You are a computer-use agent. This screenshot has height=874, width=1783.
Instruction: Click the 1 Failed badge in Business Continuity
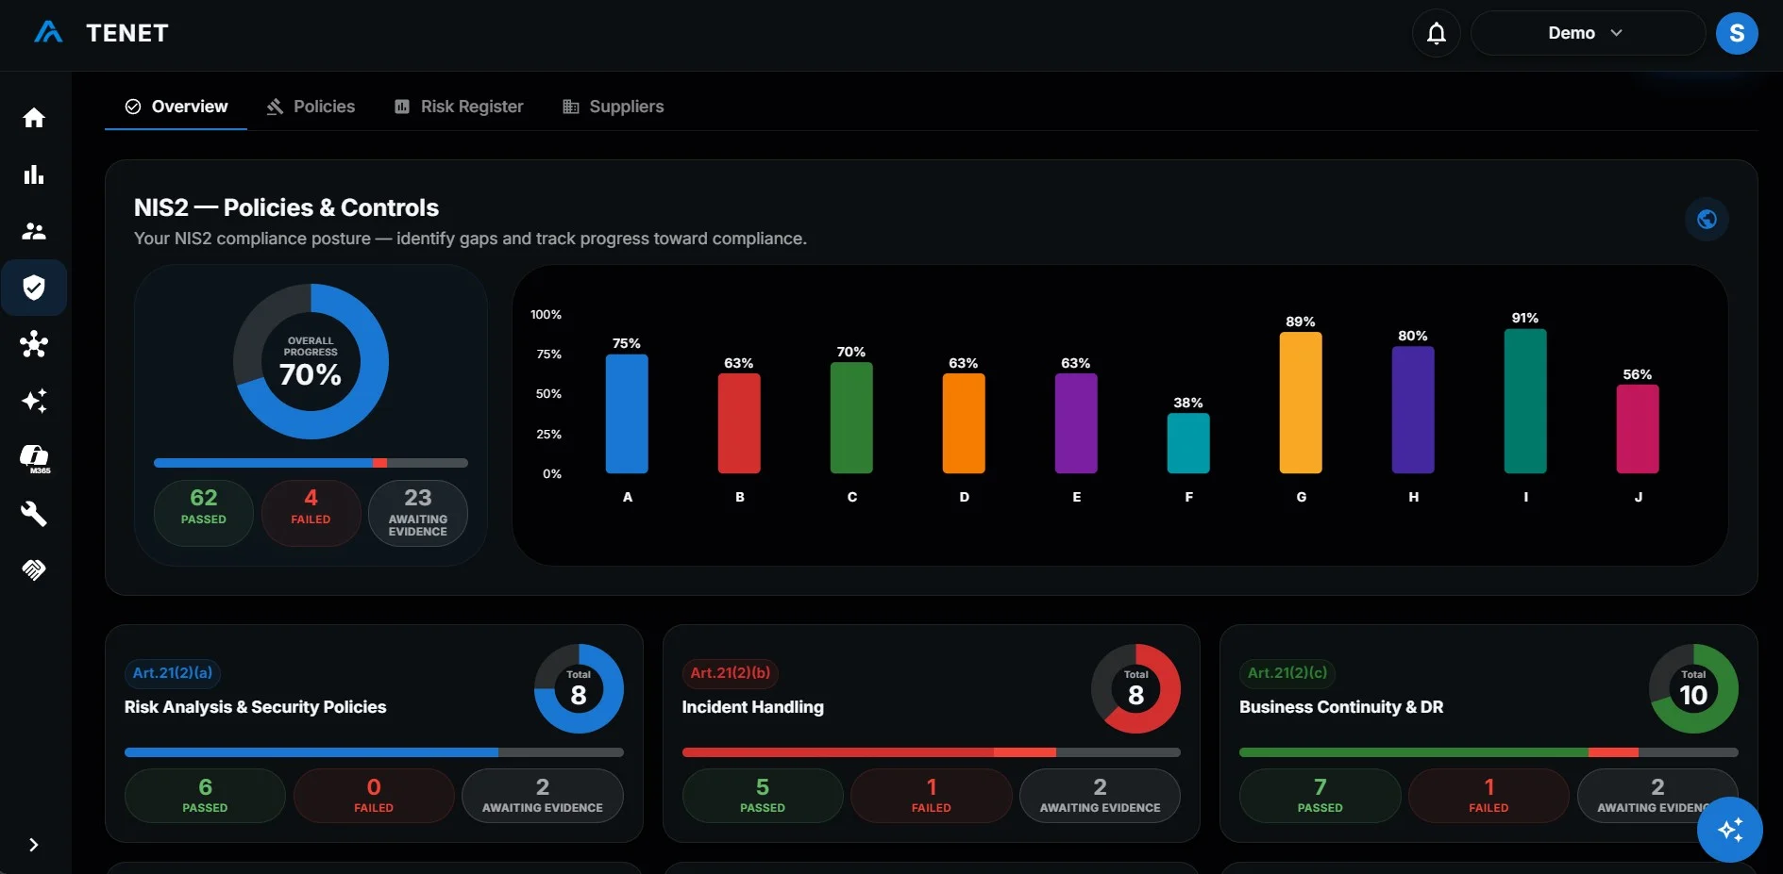click(x=1489, y=796)
